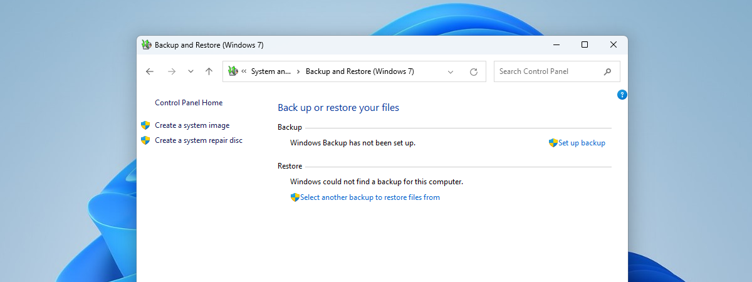Click the shield icon next to 'Set up backup'

click(x=553, y=143)
